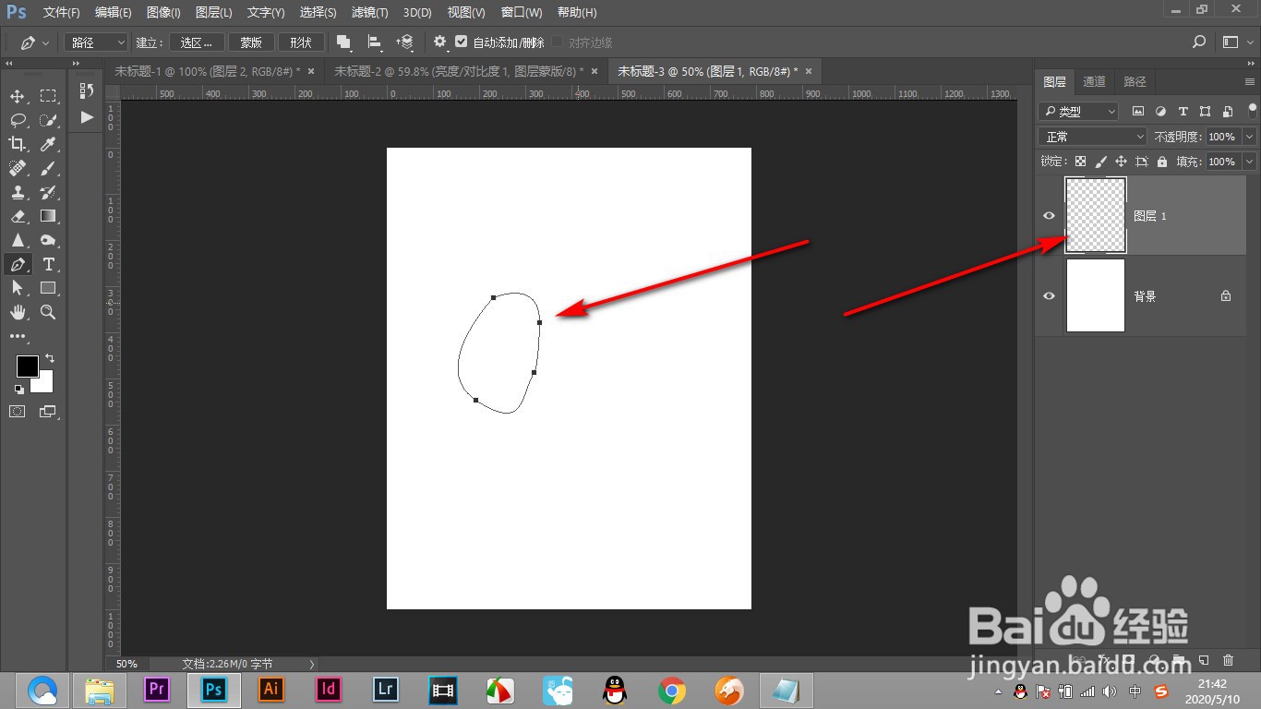Select the Spot Healing Brush tool

click(18, 168)
